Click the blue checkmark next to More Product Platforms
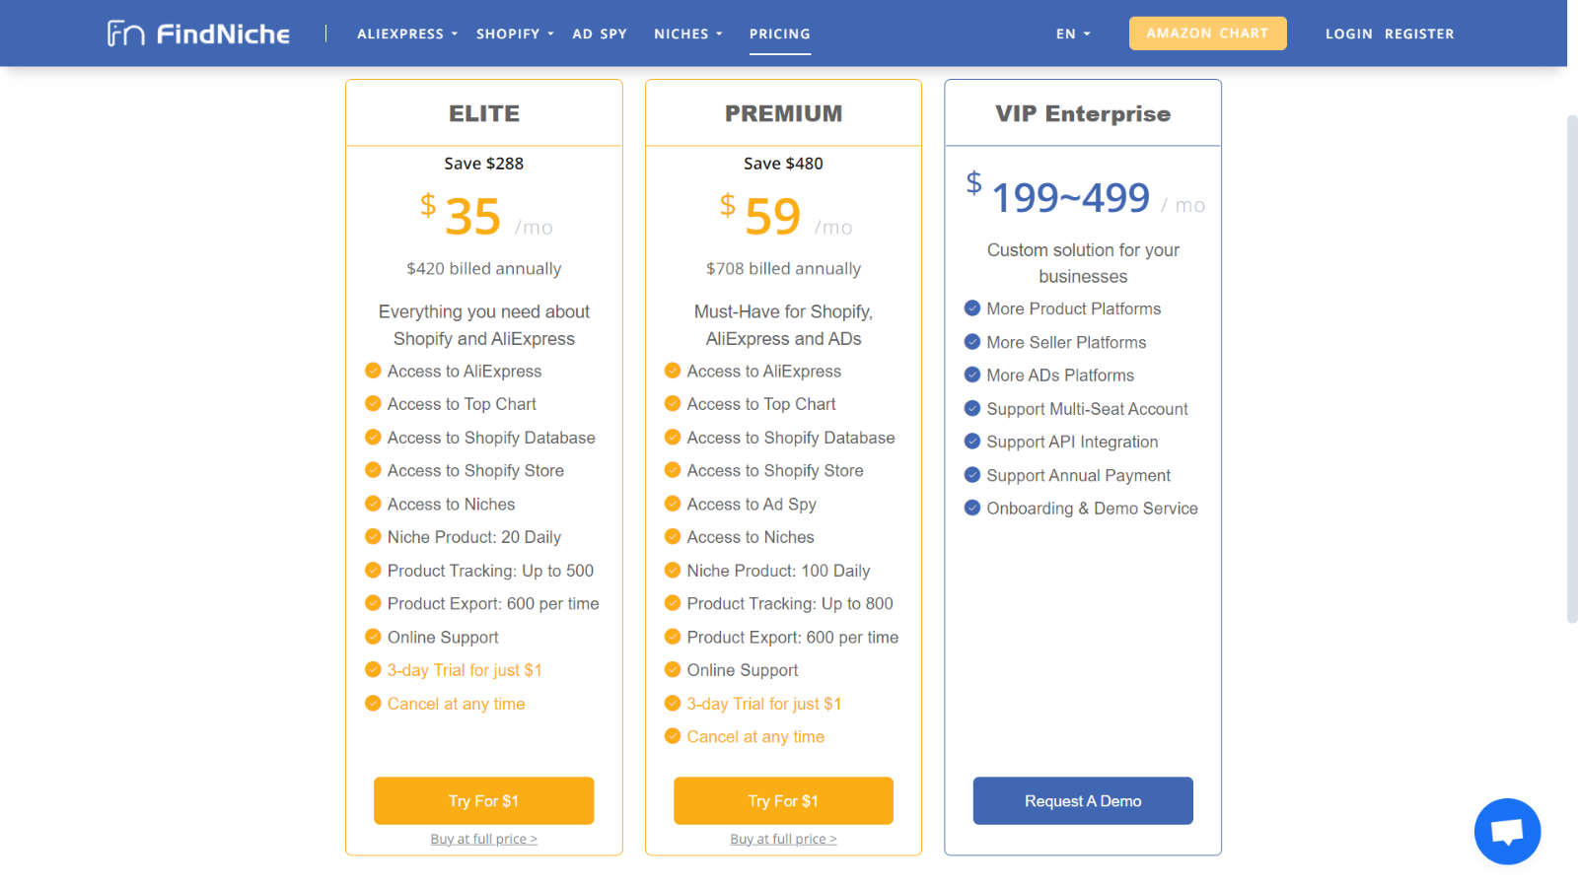1578x887 pixels. click(972, 308)
